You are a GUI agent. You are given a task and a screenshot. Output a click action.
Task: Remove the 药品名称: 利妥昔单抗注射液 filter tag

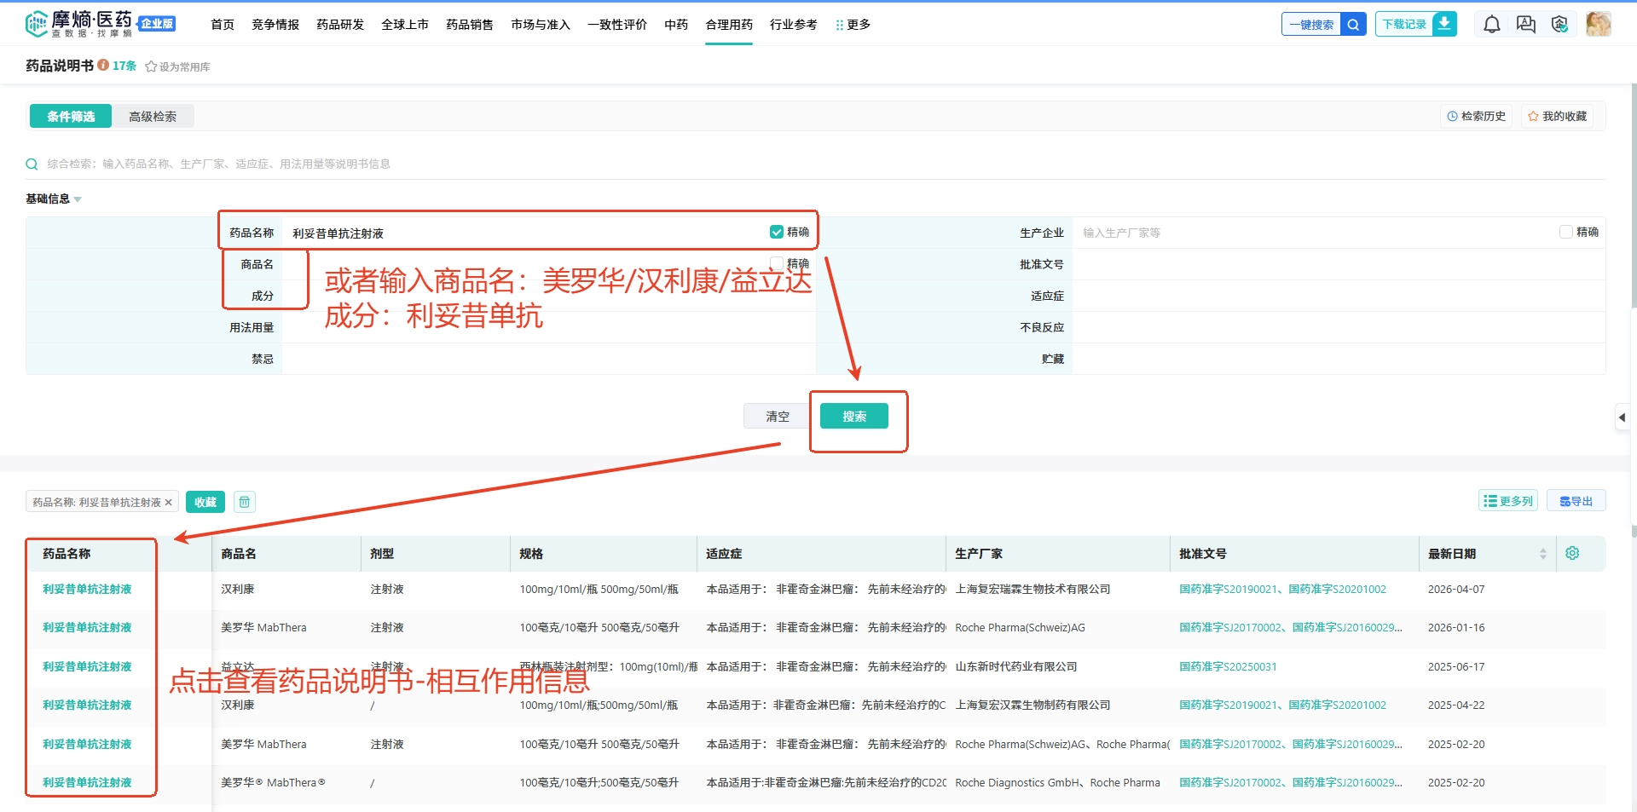[169, 503]
